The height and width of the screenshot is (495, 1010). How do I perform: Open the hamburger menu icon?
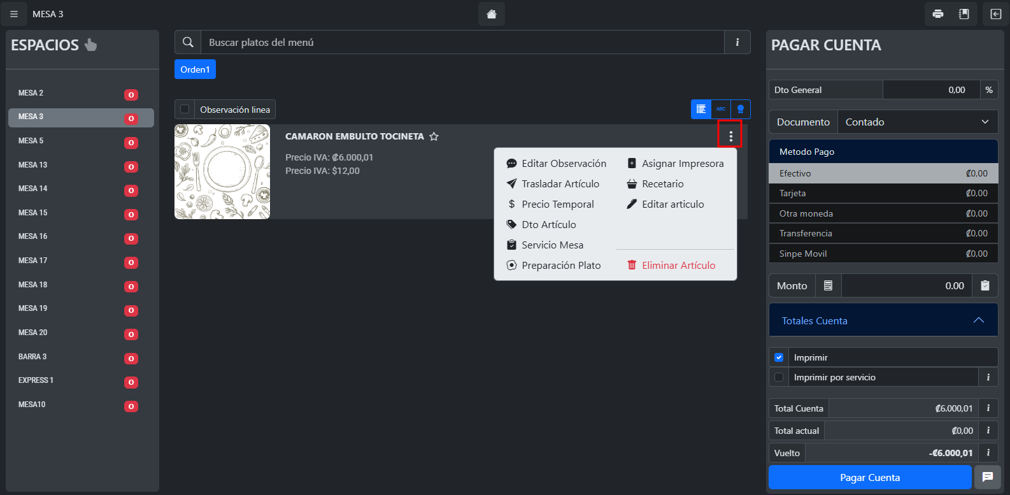(x=14, y=14)
